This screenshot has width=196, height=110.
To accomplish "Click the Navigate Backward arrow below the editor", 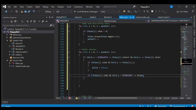I will [85, 98].
